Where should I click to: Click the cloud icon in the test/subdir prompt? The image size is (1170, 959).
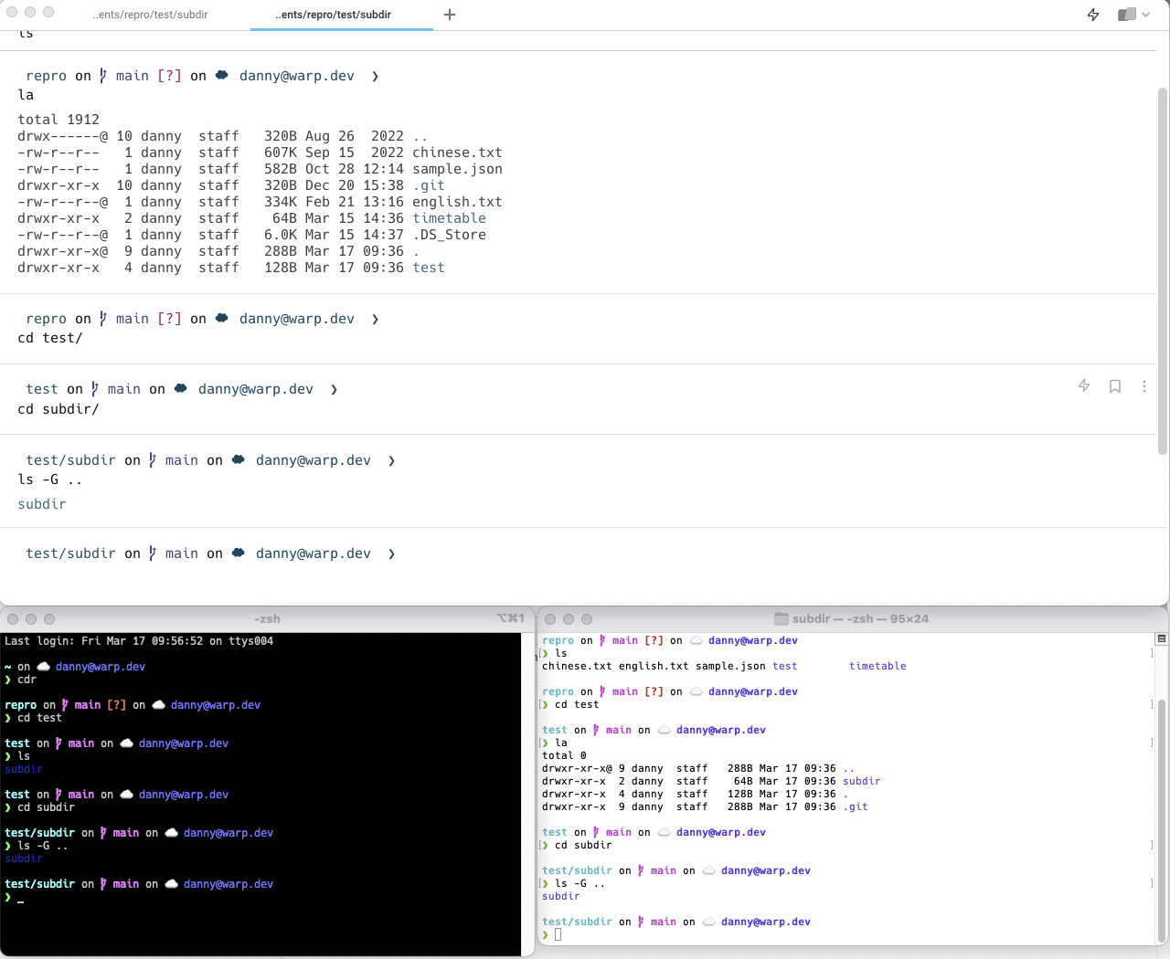237,459
